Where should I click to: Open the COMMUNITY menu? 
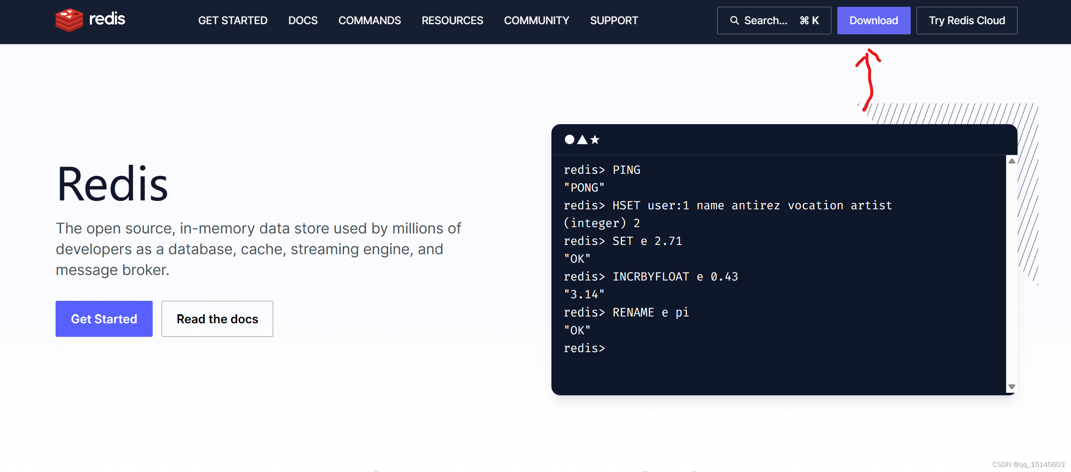click(x=537, y=20)
